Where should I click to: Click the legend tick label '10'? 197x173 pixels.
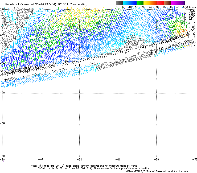tap(130, 7)
